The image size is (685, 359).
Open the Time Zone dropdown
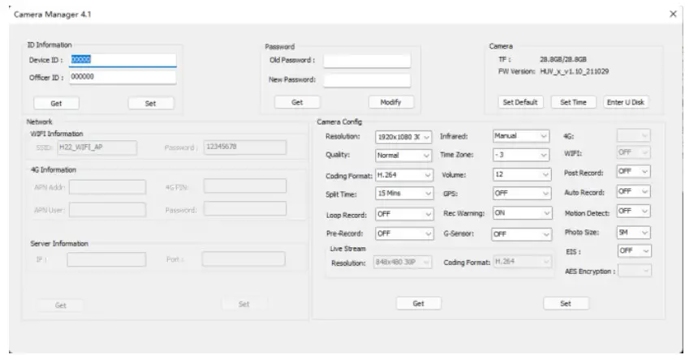tap(521, 155)
